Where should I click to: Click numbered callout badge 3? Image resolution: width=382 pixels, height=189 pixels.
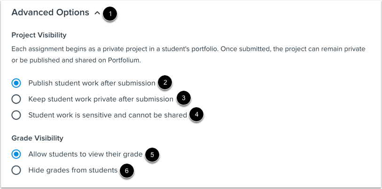[184, 98]
